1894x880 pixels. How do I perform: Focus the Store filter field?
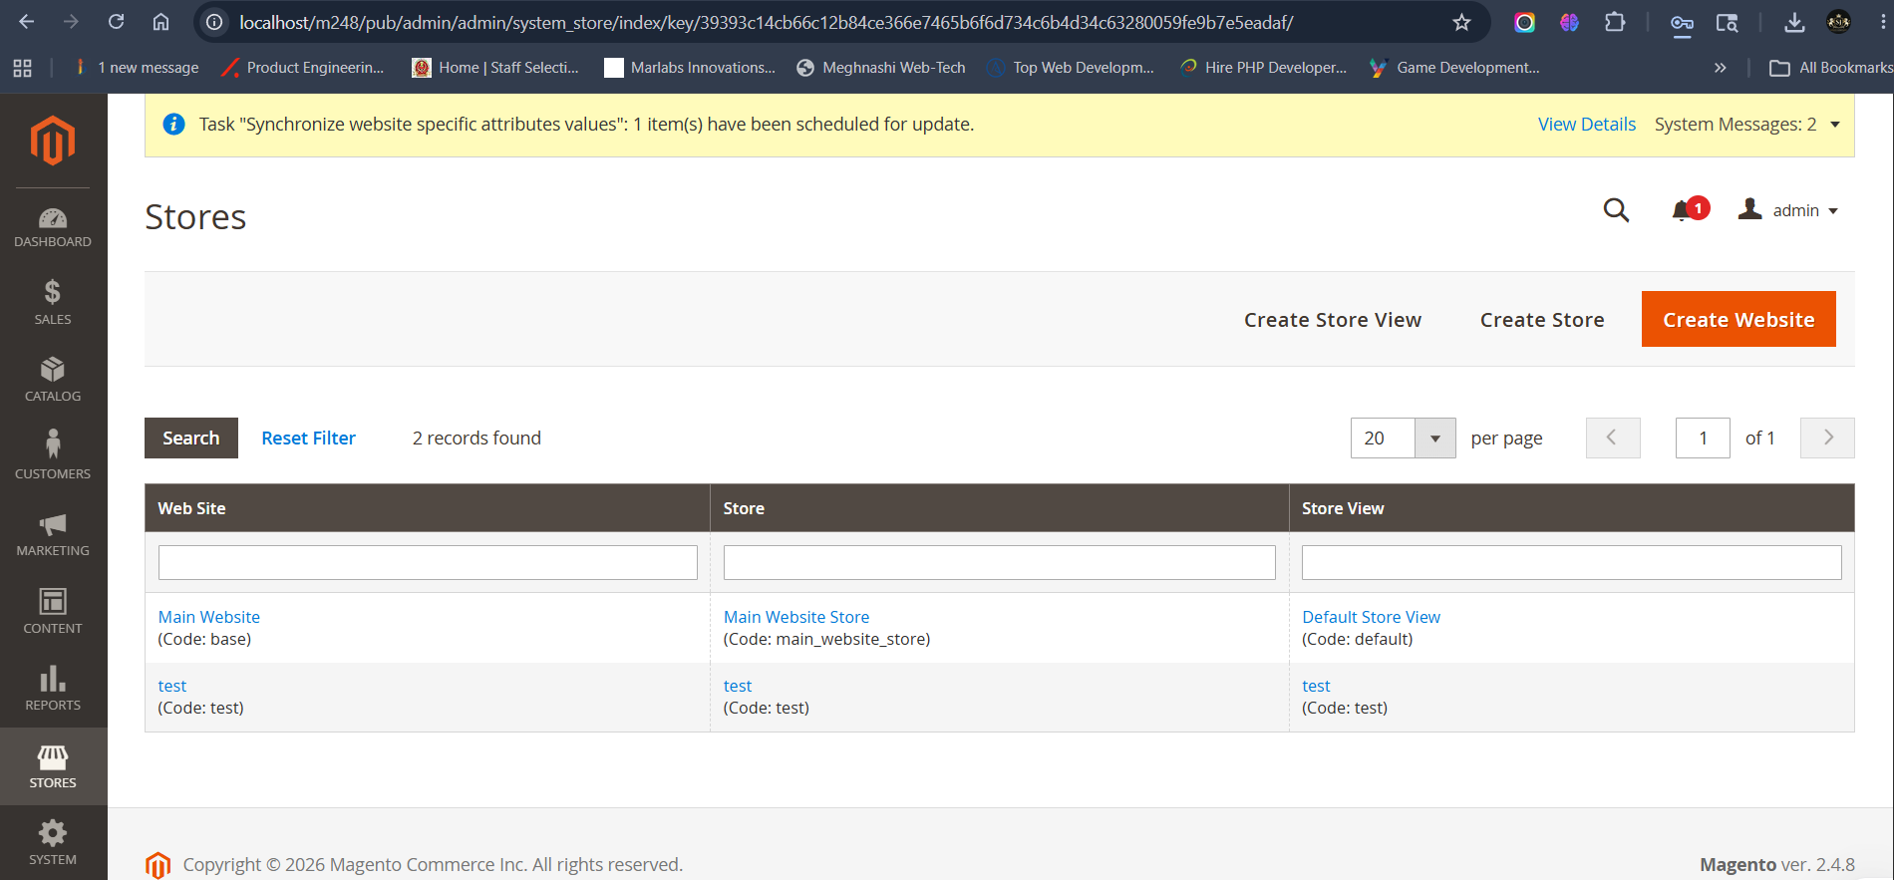(x=999, y=562)
